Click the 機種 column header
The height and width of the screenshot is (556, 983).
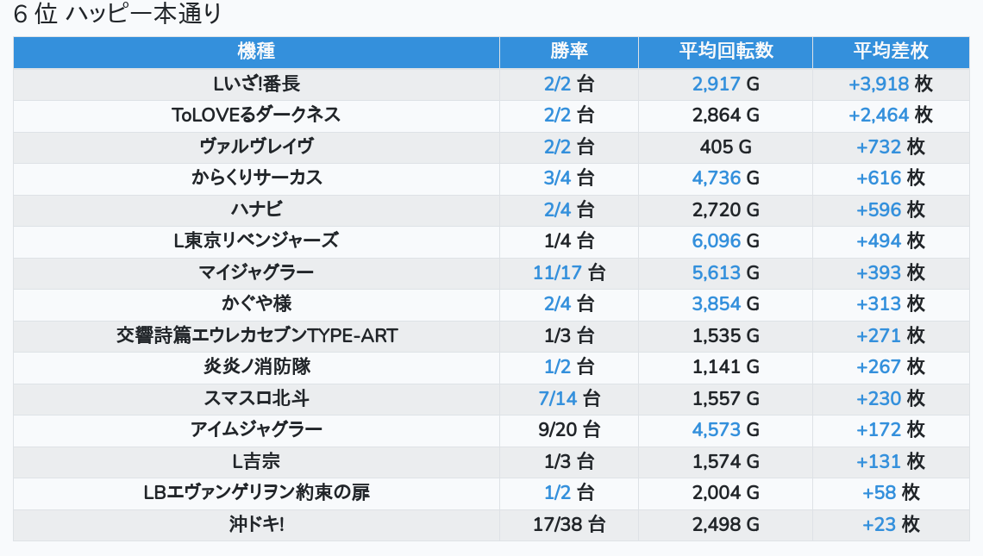point(256,52)
